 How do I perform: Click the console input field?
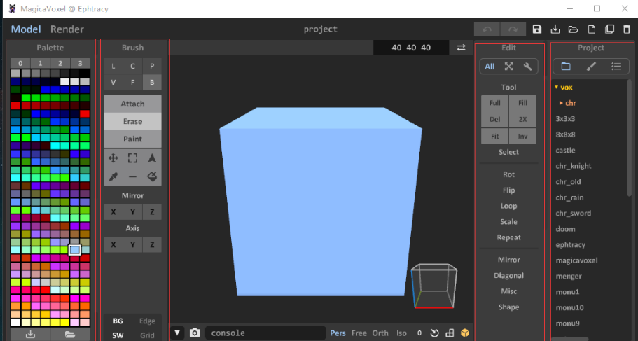[x=265, y=333]
